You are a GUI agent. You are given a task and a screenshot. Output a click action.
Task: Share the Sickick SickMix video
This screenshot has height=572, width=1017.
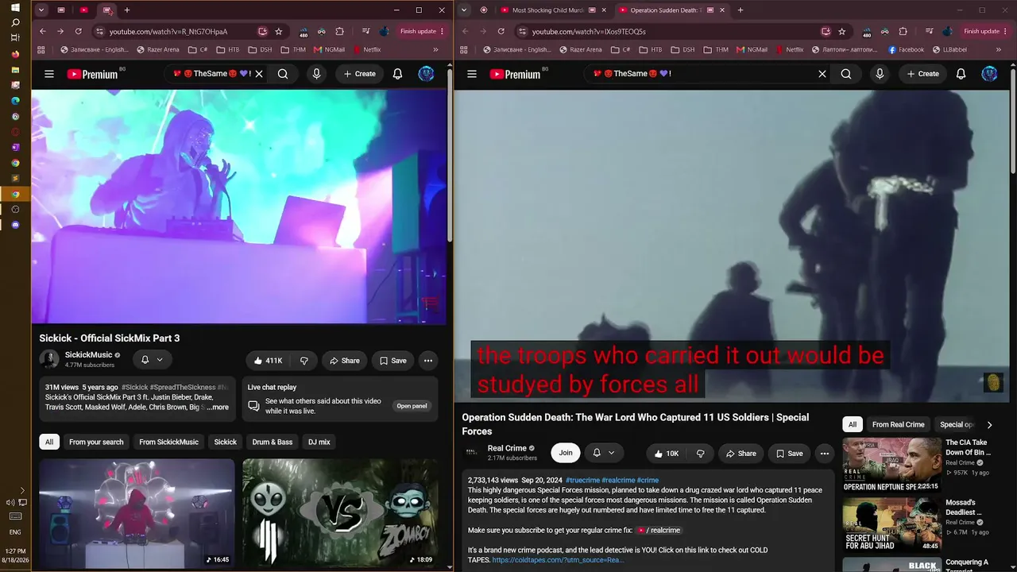(x=345, y=361)
